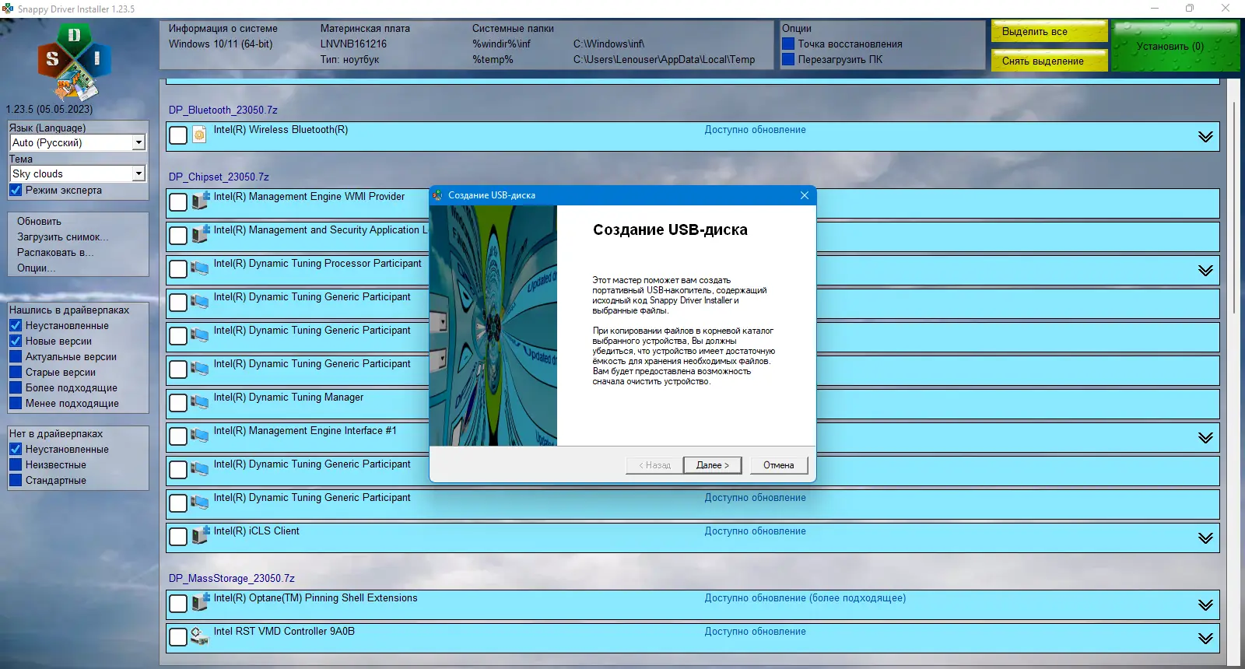Click the Intel Wireless Bluetooth driver icon

click(x=199, y=135)
